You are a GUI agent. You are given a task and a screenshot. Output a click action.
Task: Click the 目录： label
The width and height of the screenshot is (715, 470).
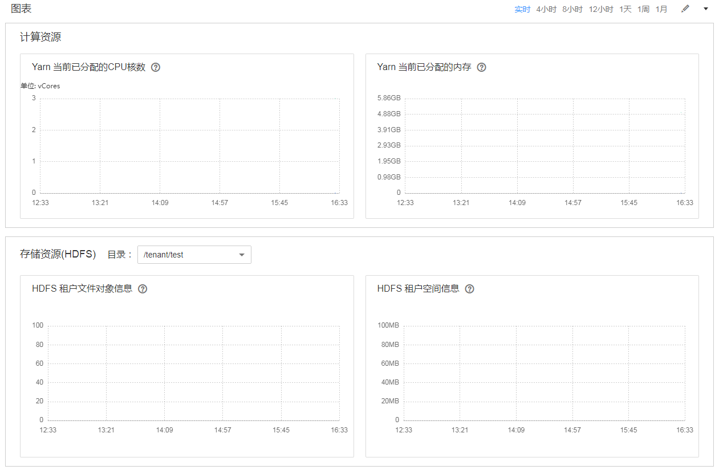click(120, 255)
